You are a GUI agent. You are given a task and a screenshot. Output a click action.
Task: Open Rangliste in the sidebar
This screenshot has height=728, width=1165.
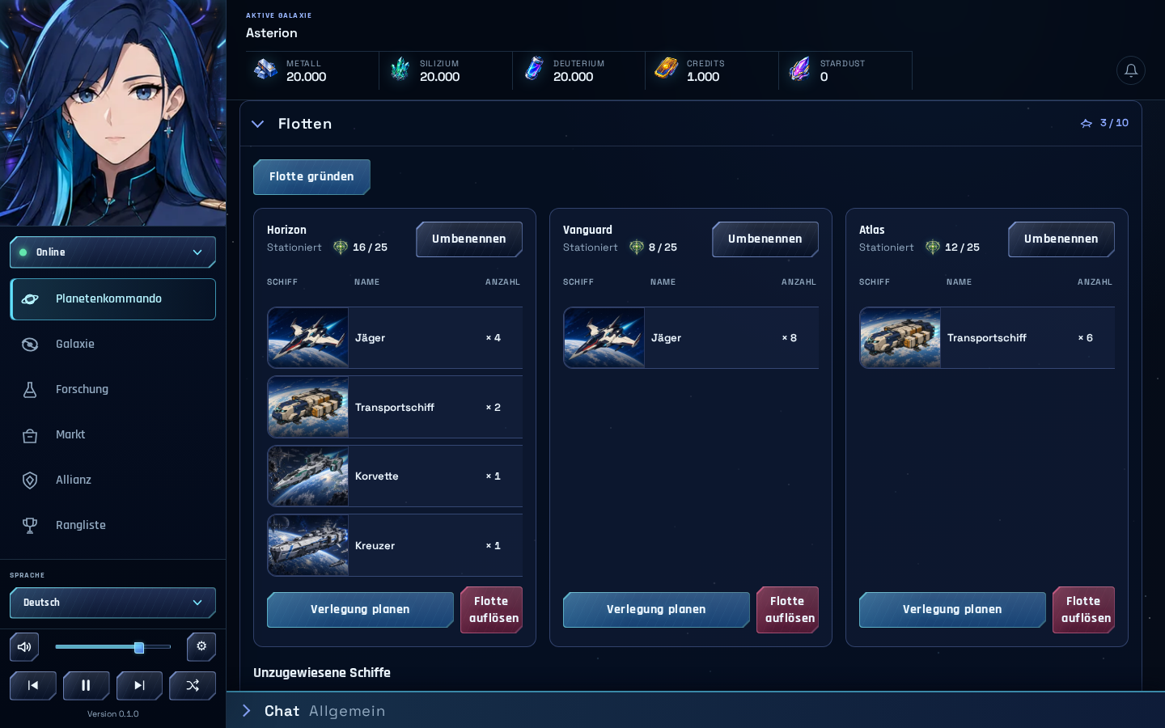tap(112, 526)
